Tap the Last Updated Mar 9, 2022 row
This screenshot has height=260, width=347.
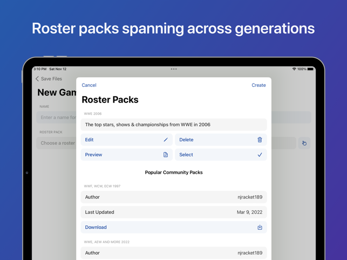(174, 212)
